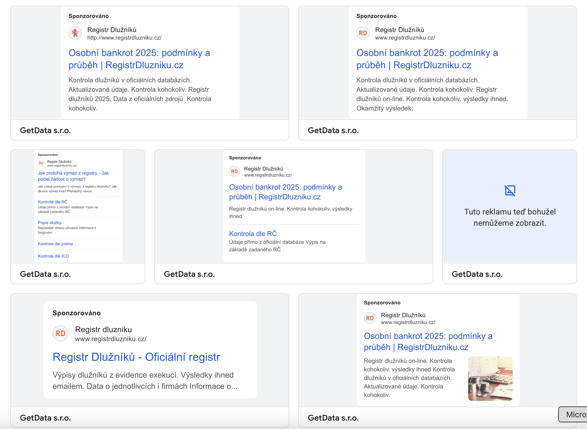Open calculator and coins thumbnail image
Screen dimensions: 587x429
coord(490,378)
